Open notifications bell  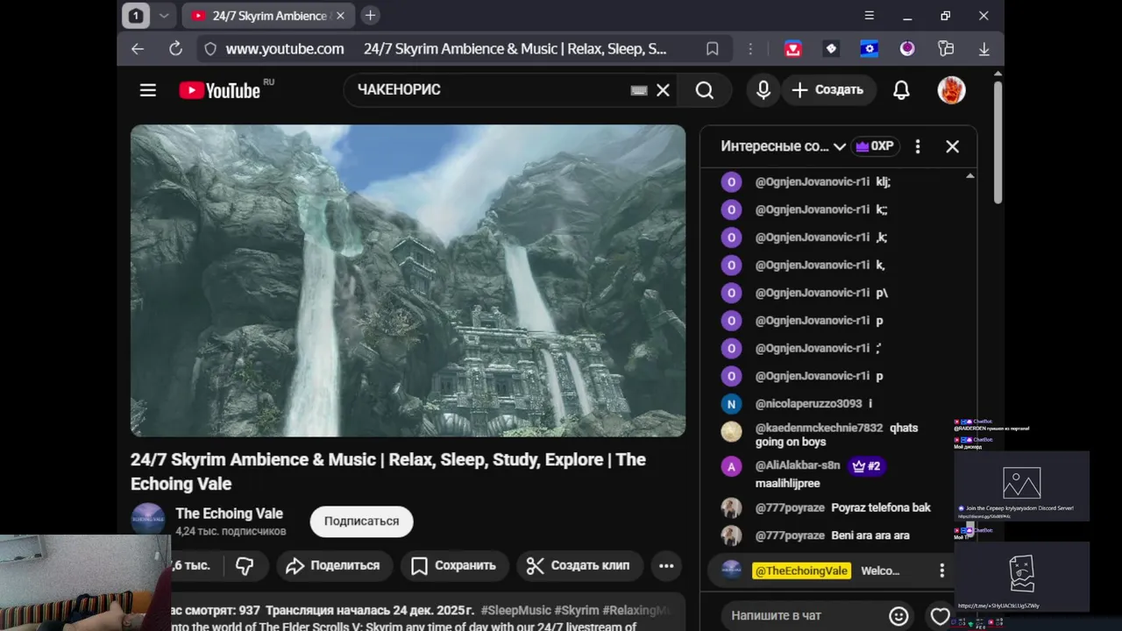click(901, 90)
